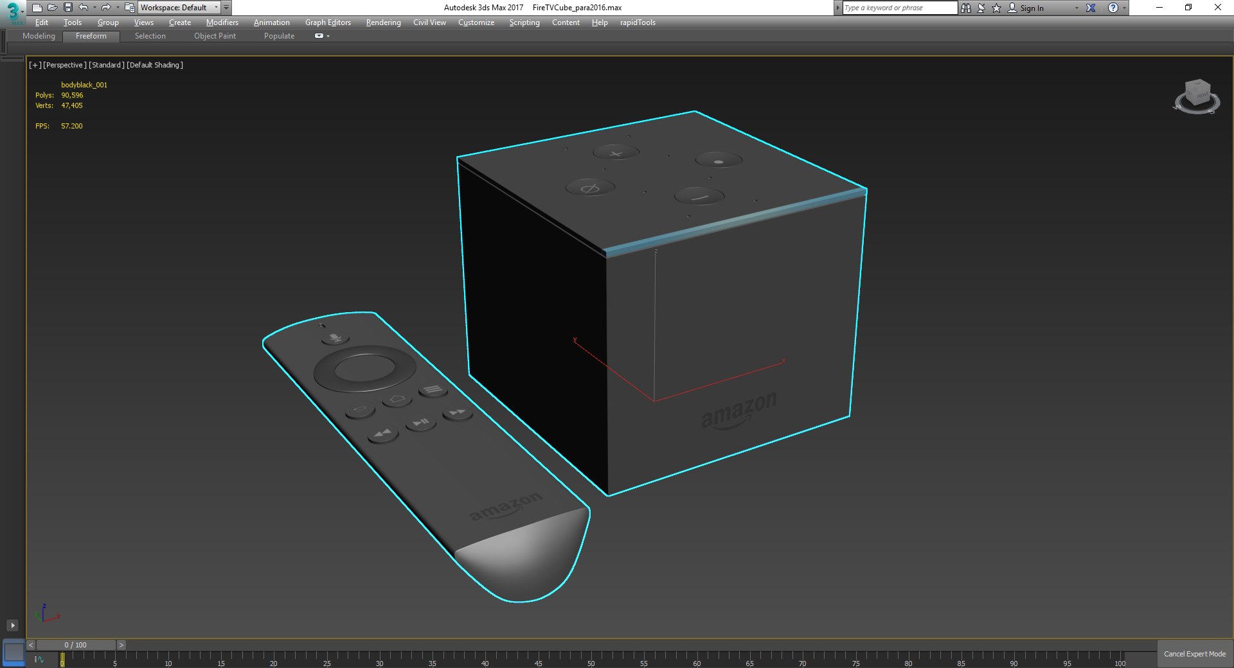
Task: Click the [Perspective] viewport label
Action: tap(64, 65)
